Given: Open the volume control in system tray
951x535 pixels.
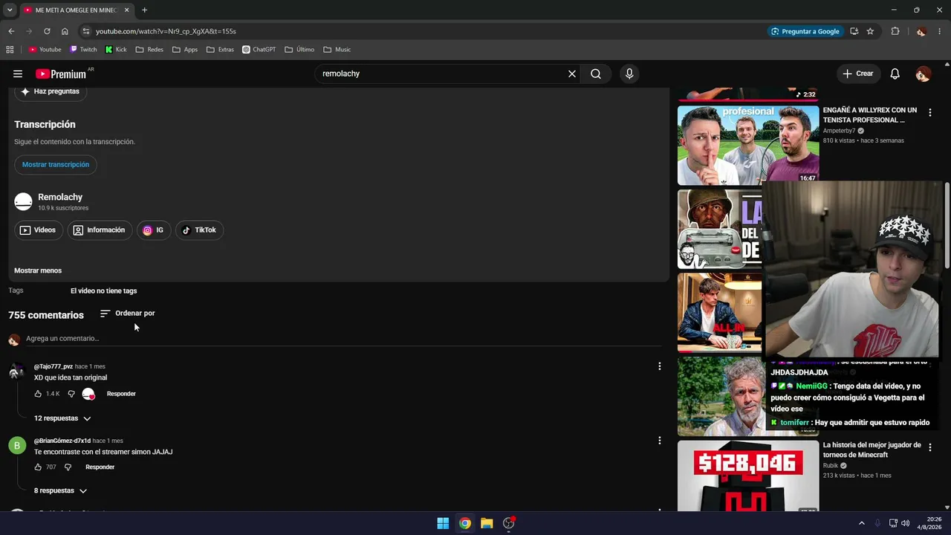Looking at the screenshot, I should point(905,523).
